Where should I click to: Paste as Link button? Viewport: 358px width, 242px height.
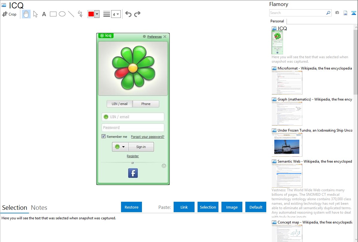click(184, 207)
